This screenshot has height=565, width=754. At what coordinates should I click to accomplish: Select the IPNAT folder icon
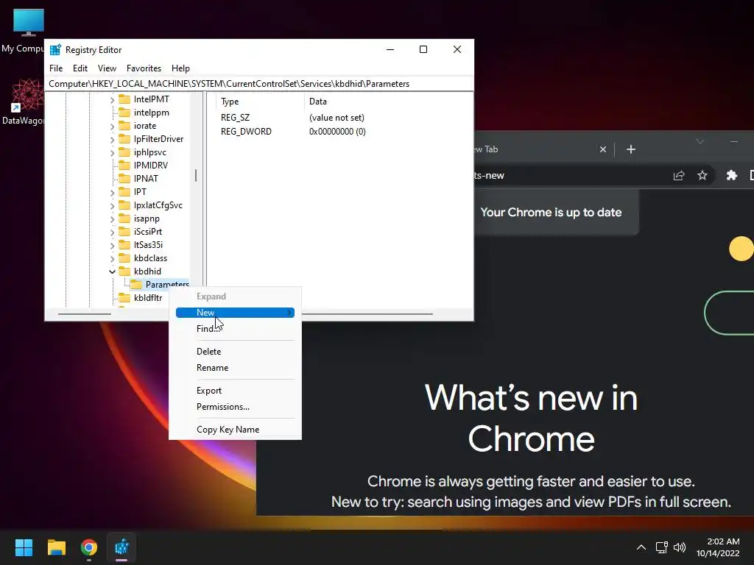[x=124, y=178]
